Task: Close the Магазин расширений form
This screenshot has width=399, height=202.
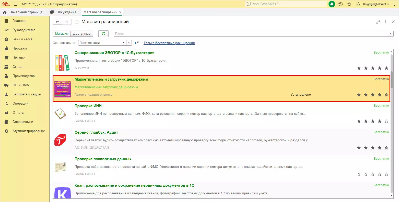Action: pyautogui.click(x=393, y=22)
